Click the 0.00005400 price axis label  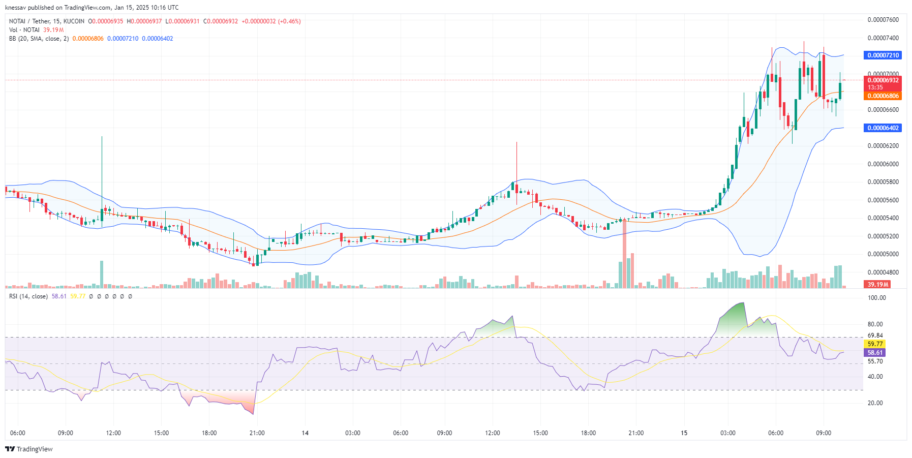tap(883, 218)
